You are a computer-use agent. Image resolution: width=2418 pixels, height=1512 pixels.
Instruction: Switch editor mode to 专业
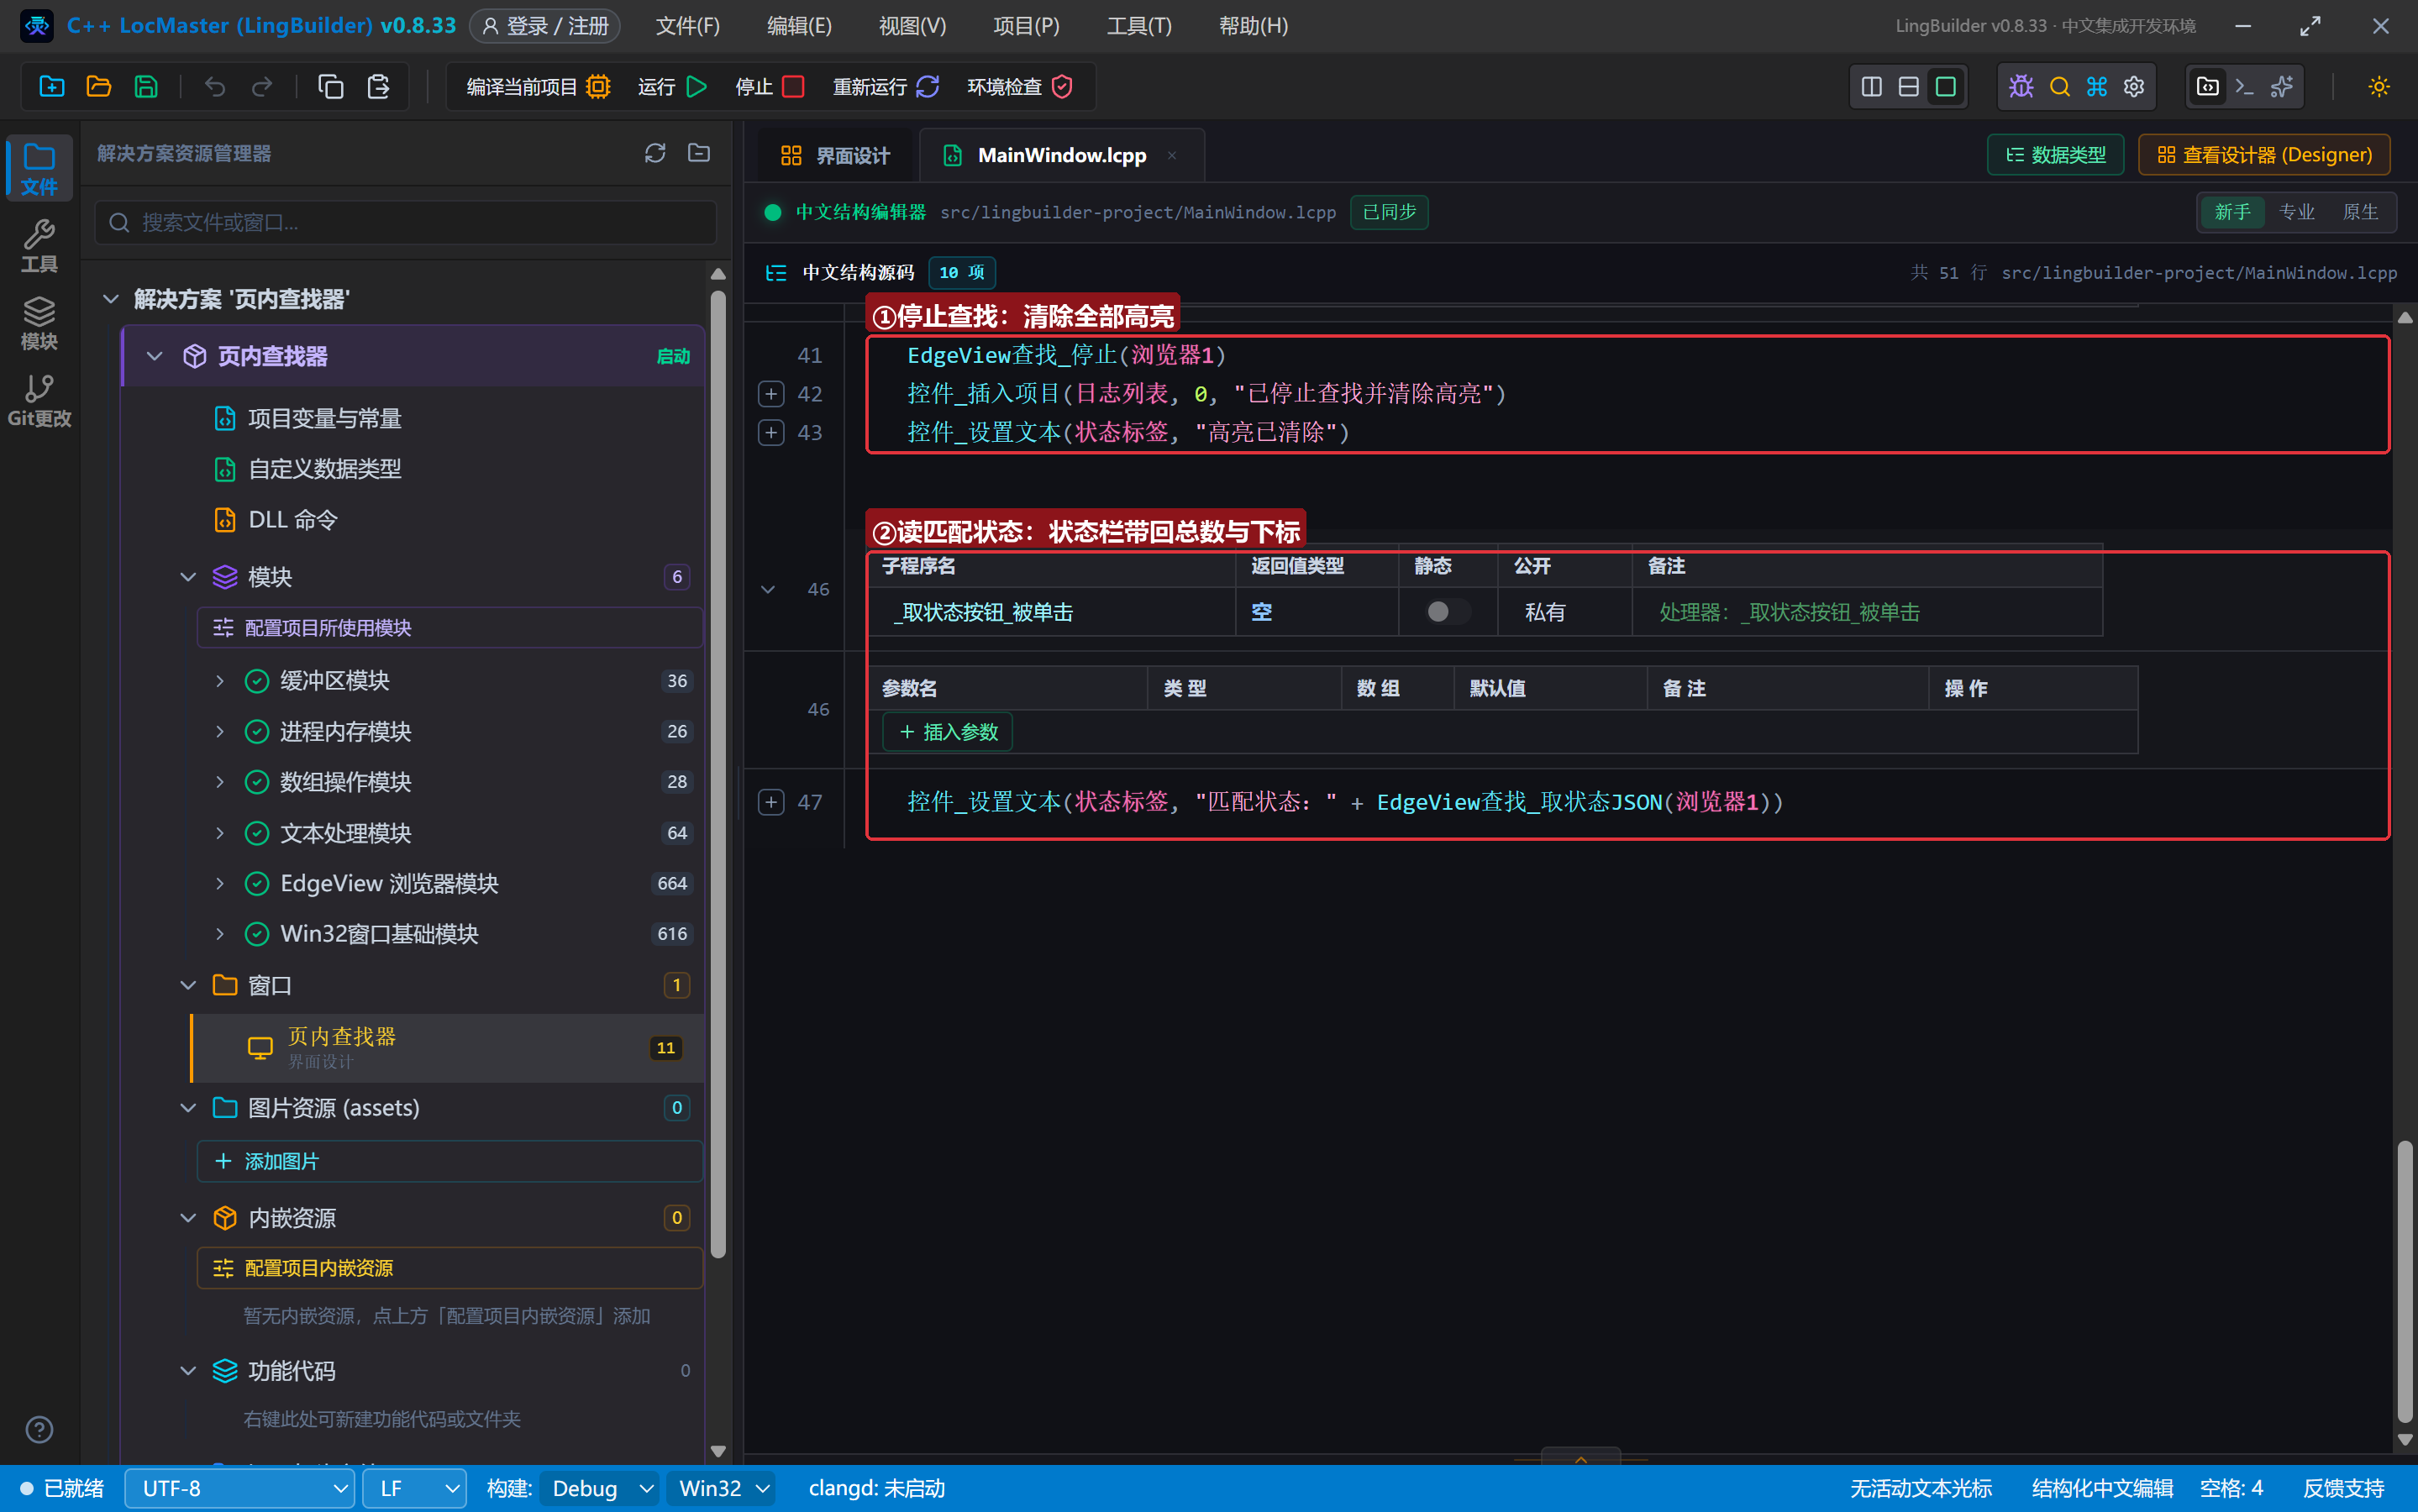click(x=2296, y=212)
